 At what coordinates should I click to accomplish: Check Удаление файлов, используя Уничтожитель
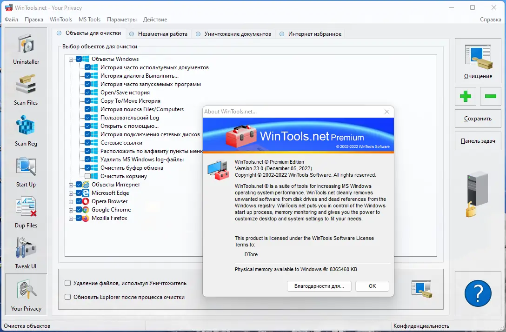(x=67, y=283)
